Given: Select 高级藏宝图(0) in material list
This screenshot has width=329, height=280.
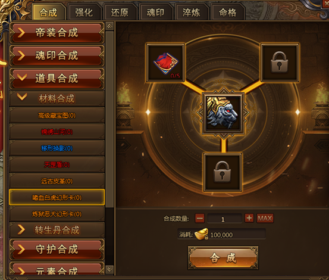Looking at the screenshot, I should click(57, 115).
